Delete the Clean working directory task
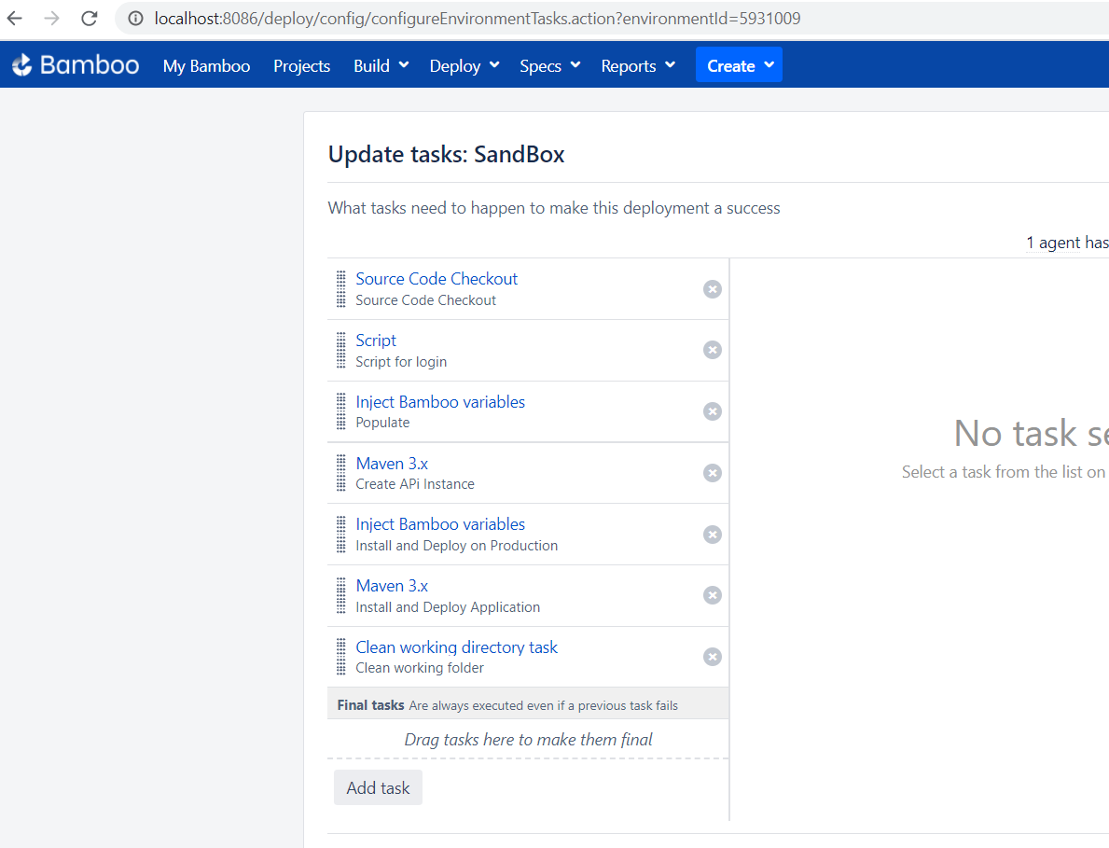 (712, 657)
